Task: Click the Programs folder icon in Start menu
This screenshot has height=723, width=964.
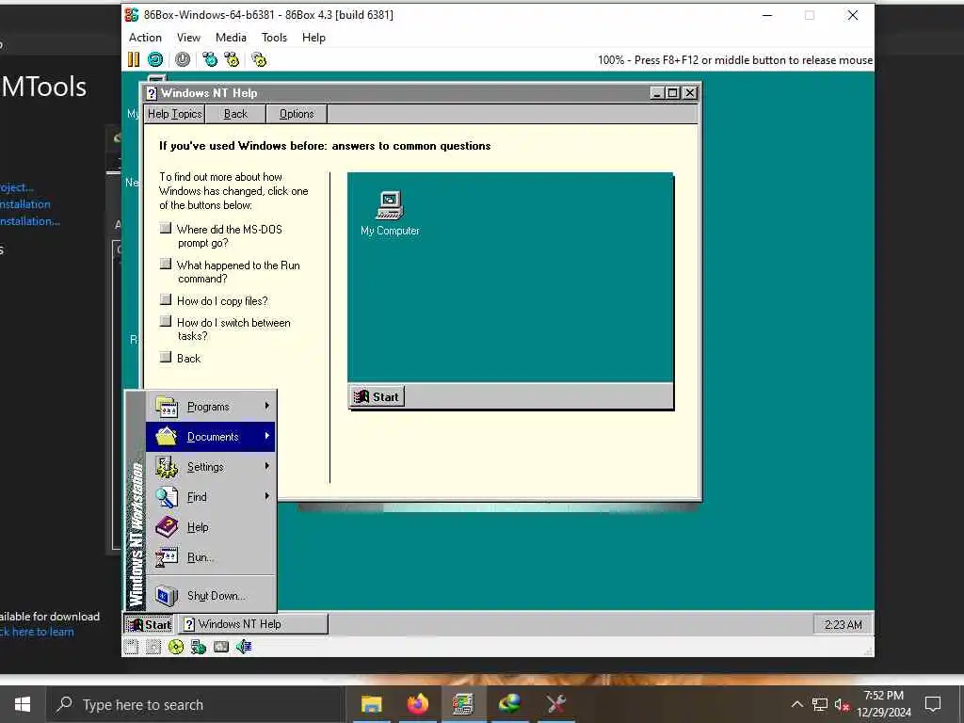Action: tap(167, 407)
